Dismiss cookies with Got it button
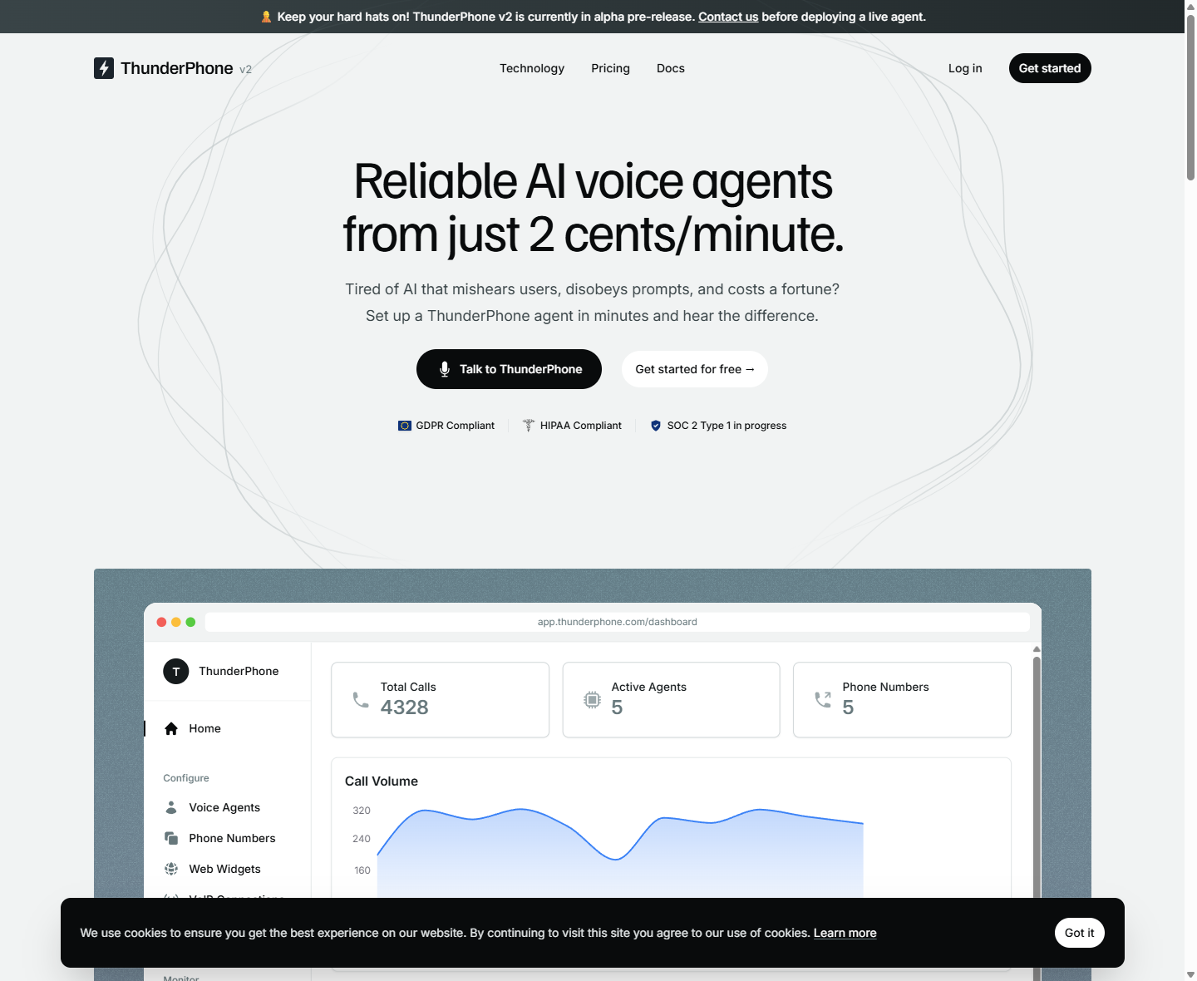Image resolution: width=1197 pixels, height=981 pixels. (1080, 933)
